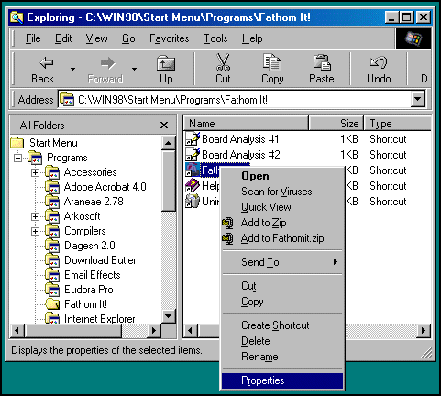Click the Start Menu folder icon
The height and width of the screenshot is (396, 441).
click(x=17, y=143)
